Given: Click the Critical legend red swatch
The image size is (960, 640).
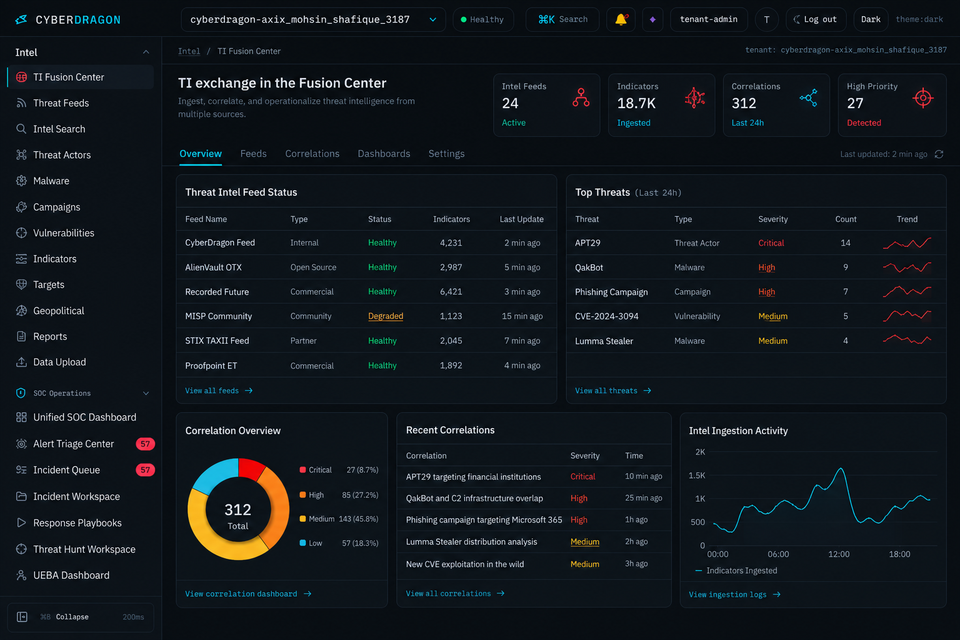Looking at the screenshot, I should 302,470.
